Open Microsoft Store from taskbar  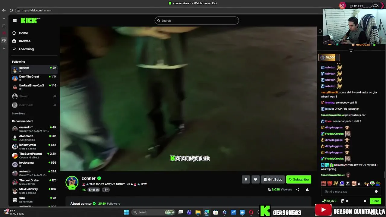(215, 212)
